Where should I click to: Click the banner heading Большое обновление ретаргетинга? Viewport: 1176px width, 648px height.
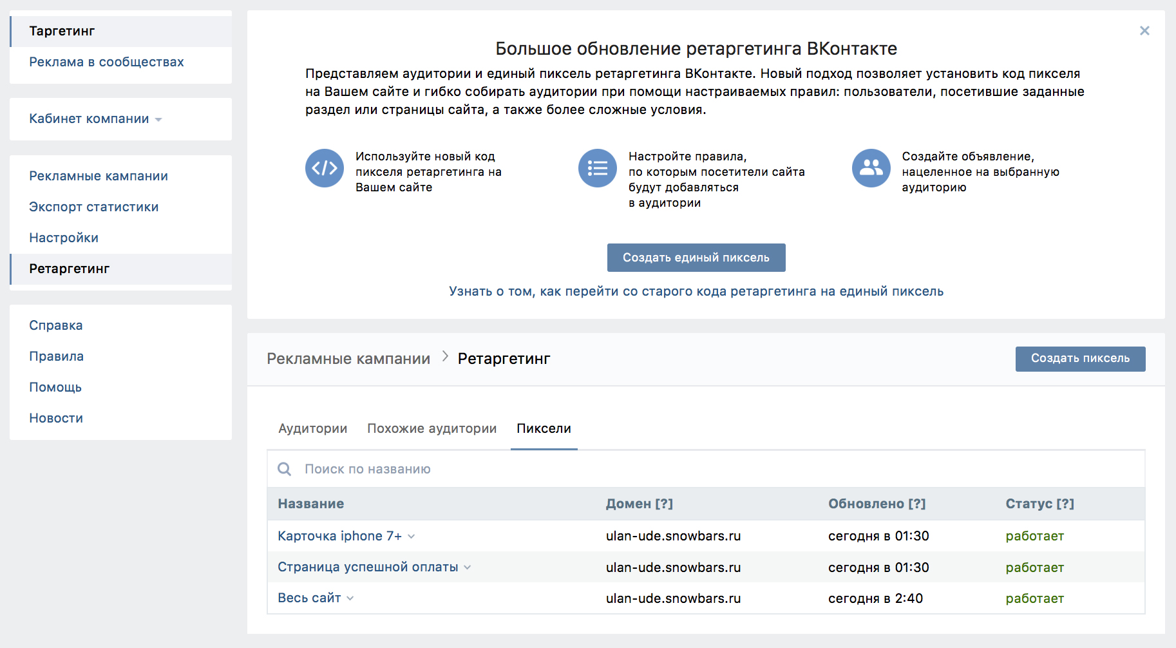pos(696,48)
